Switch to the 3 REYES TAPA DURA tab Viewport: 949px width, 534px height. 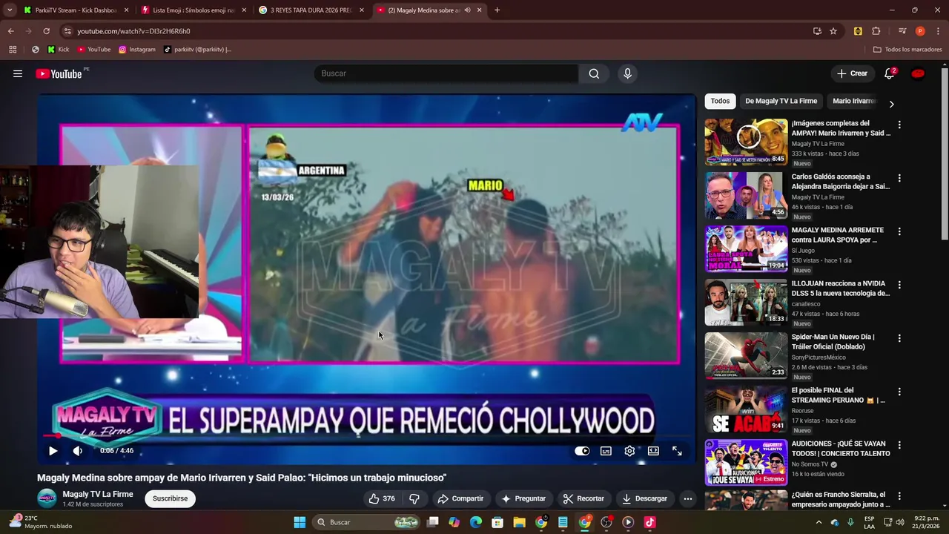310,10
